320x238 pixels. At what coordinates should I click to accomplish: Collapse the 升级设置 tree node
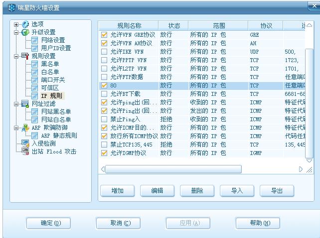pyautogui.click(x=16, y=33)
